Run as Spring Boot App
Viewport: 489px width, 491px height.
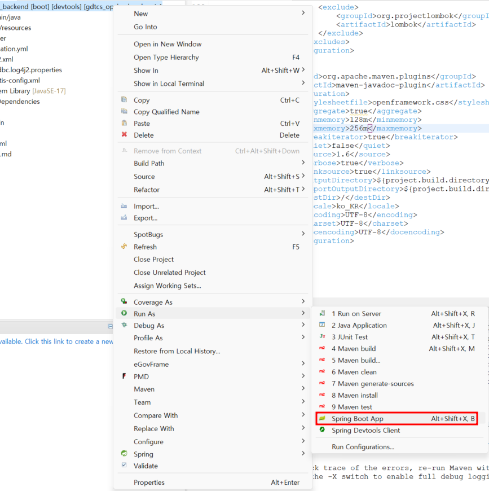tap(397, 419)
